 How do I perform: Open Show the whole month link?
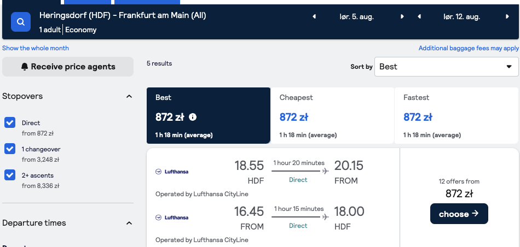coord(36,48)
